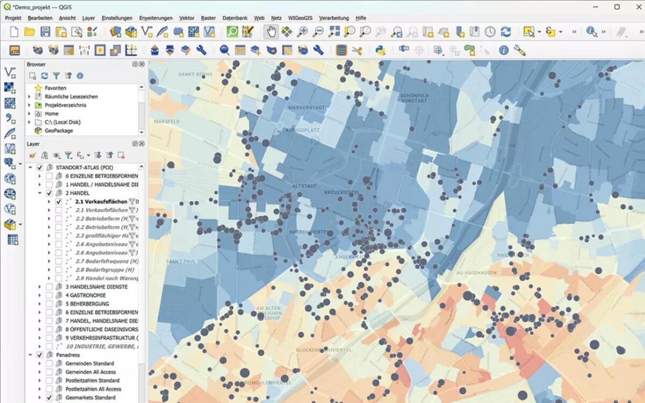Open the DB Manager database icon

pos(341,50)
